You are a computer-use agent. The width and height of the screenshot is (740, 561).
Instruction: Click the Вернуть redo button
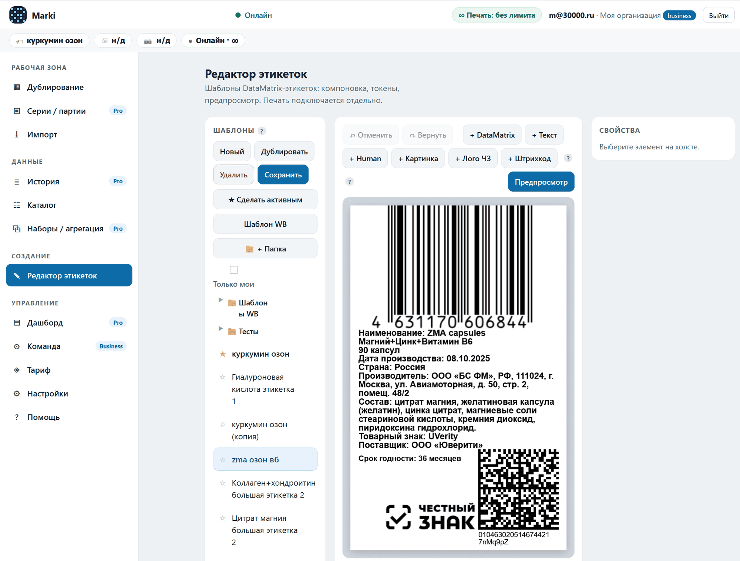pos(428,135)
